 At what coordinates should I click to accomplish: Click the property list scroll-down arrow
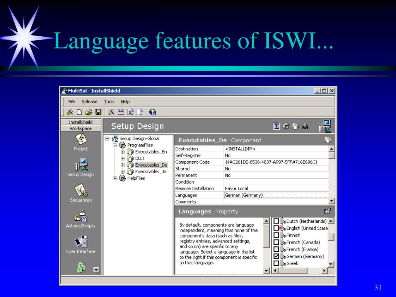tap(331, 201)
